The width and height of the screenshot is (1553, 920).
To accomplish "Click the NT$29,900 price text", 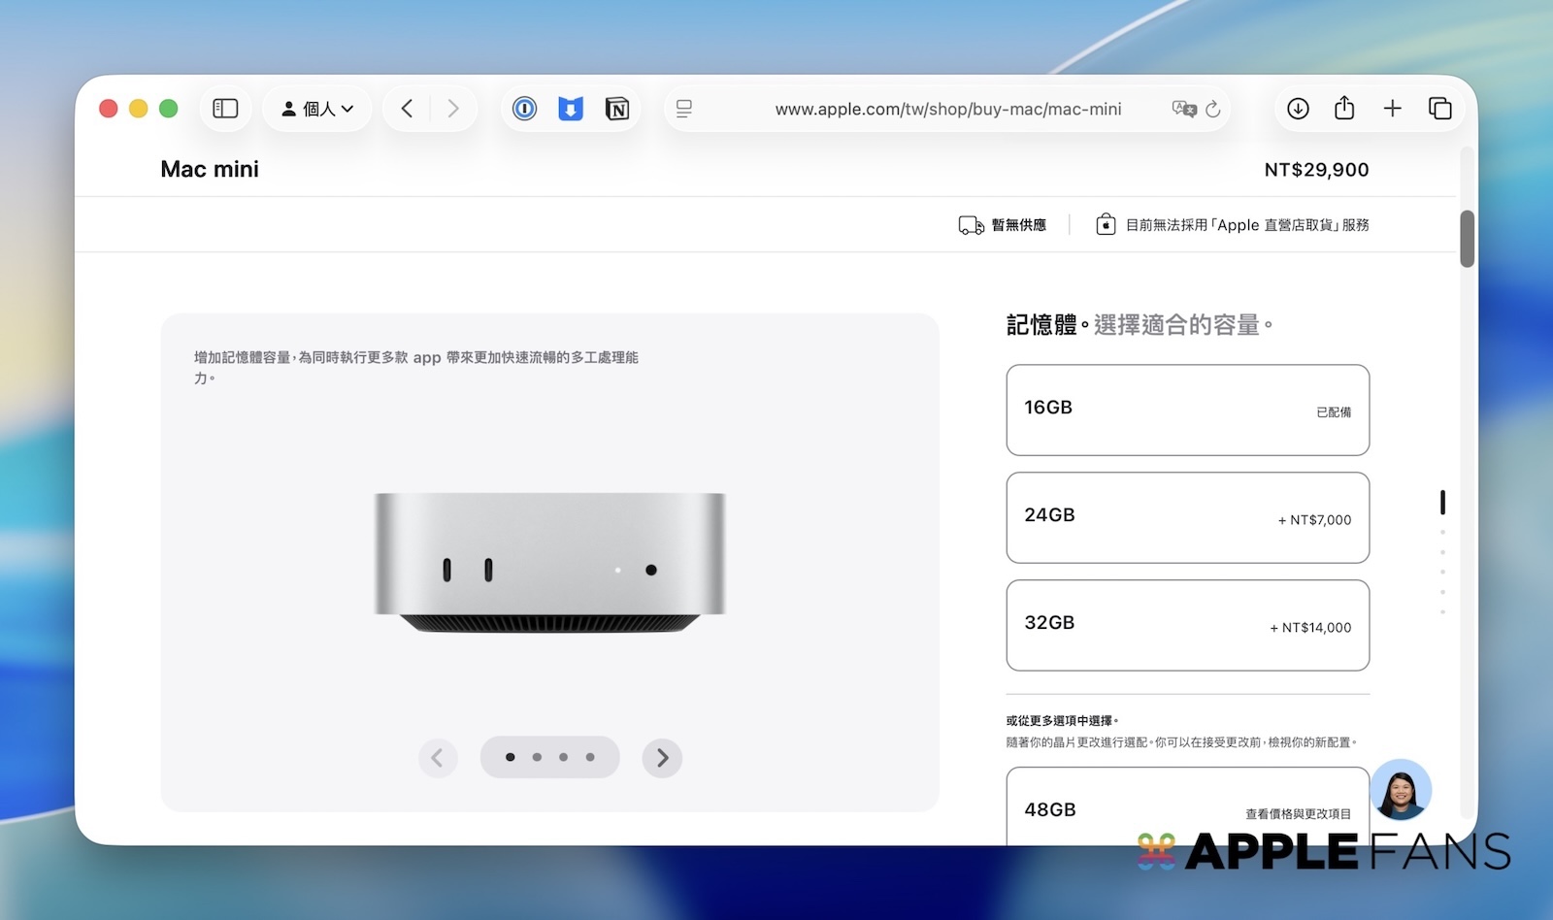I will pos(1316,170).
